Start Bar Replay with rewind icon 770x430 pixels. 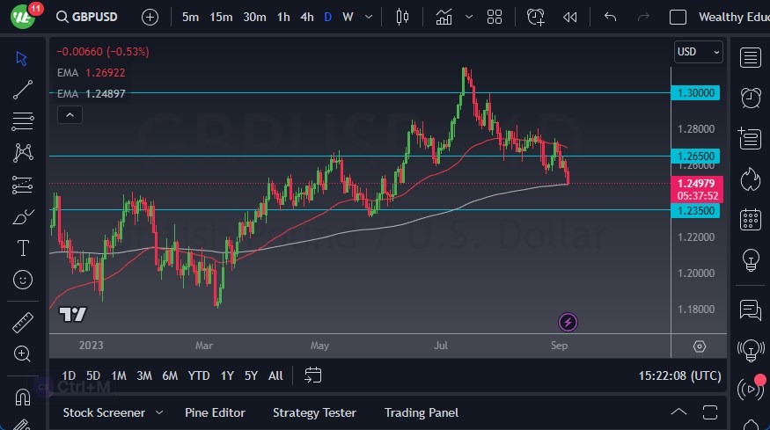click(x=570, y=17)
